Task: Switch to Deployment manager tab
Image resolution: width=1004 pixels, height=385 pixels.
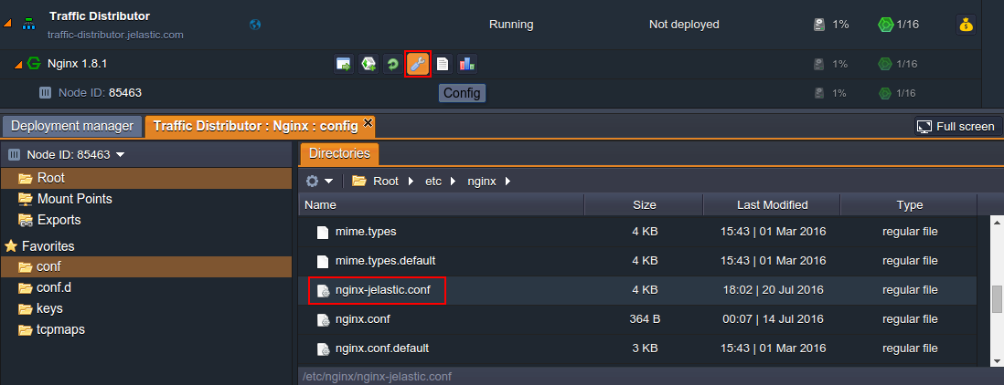Action: point(72,127)
